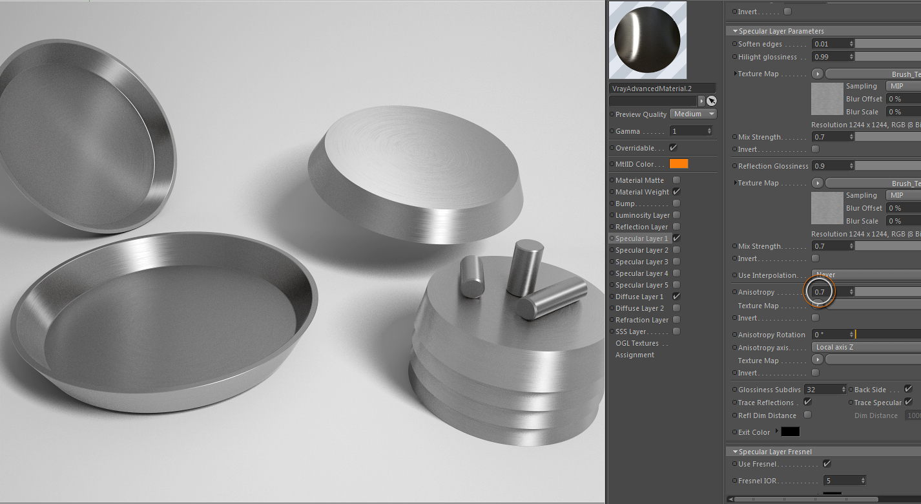Viewport: 921px width, 504px height.
Task: Open the Refraction Layer tab
Action: pyautogui.click(x=641, y=320)
